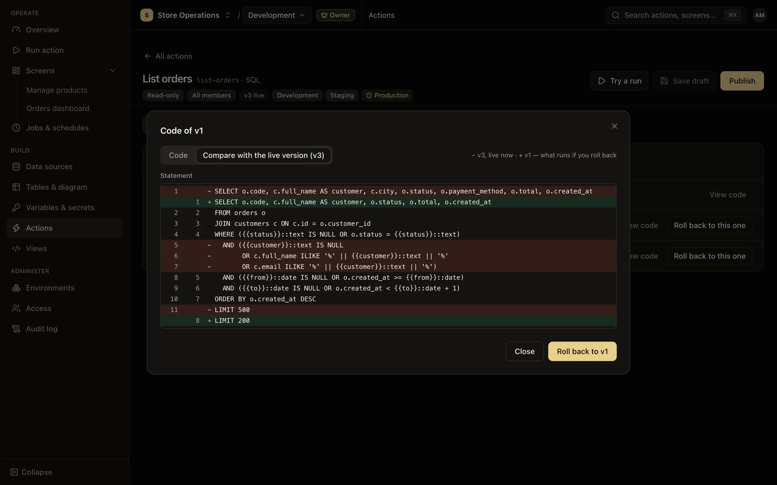Click the Screens grid icon
This screenshot has width=777, height=485.
[16, 71]
